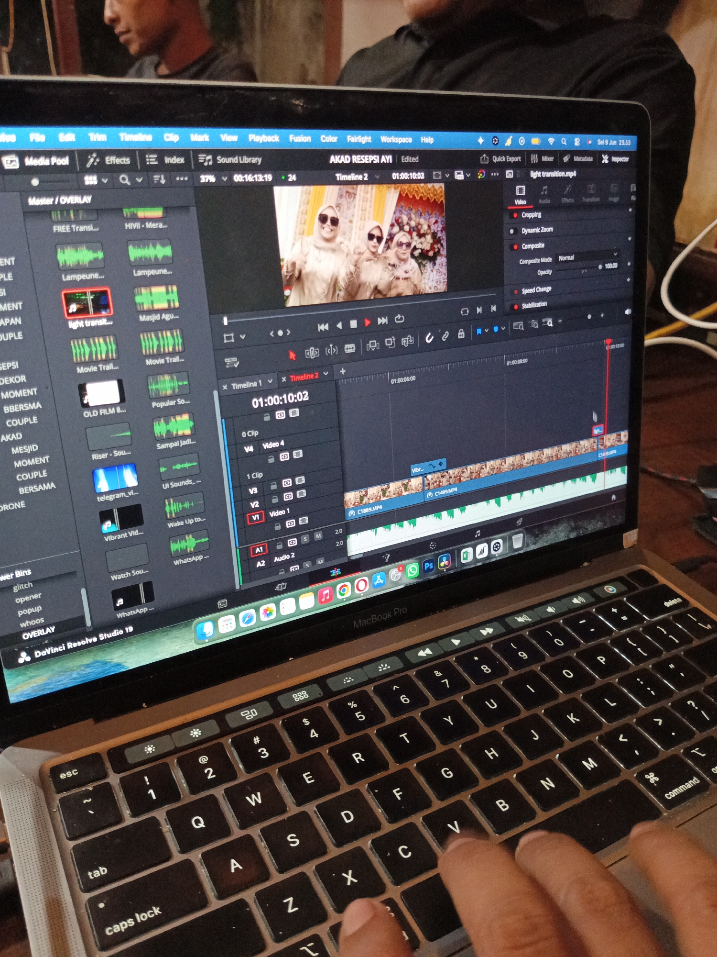This screenshot has width=717, height=957.
Task: Open the Photoshop app in the Dock
Action: (428, 566)
